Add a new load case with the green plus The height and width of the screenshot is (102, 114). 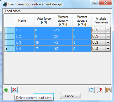pyautogui.click(x=6, y=90)
